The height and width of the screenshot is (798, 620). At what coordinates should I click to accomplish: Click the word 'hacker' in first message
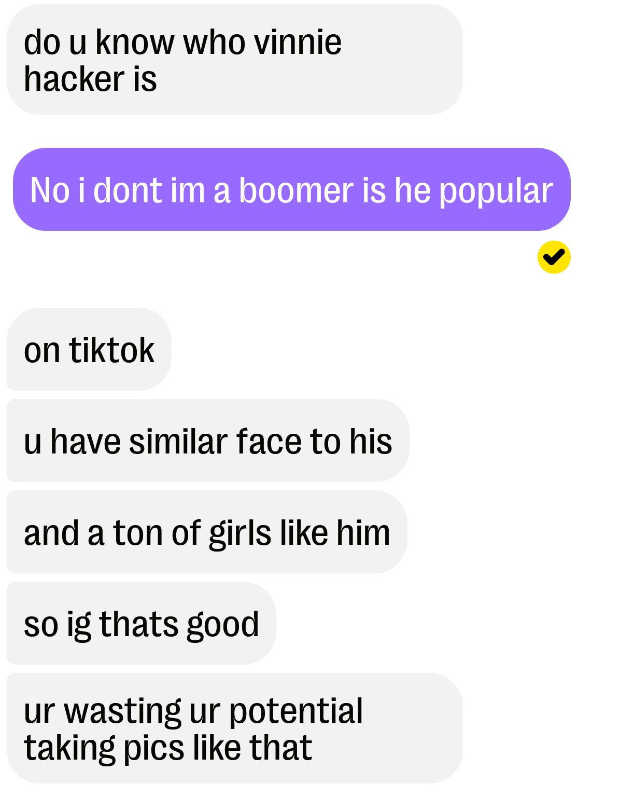click(75, 79)
